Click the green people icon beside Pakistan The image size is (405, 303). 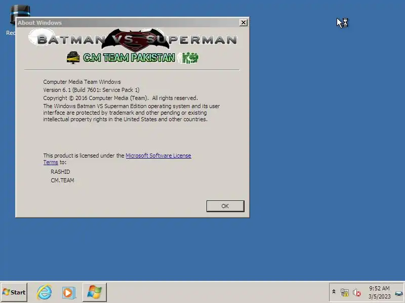coord(189,58)
